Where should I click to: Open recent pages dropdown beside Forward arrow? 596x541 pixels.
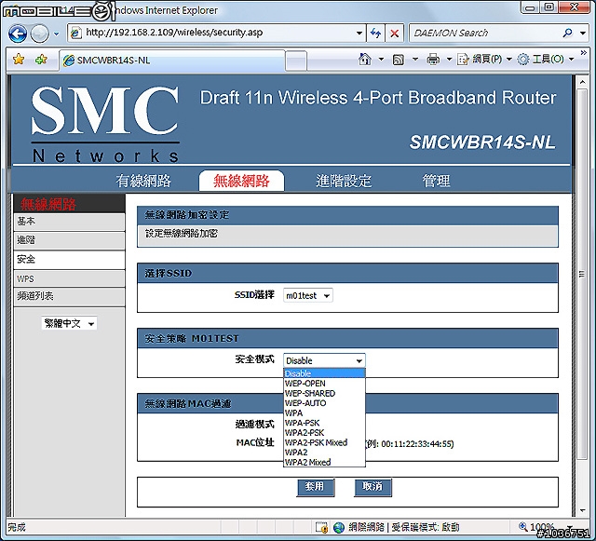coord(56,34)
